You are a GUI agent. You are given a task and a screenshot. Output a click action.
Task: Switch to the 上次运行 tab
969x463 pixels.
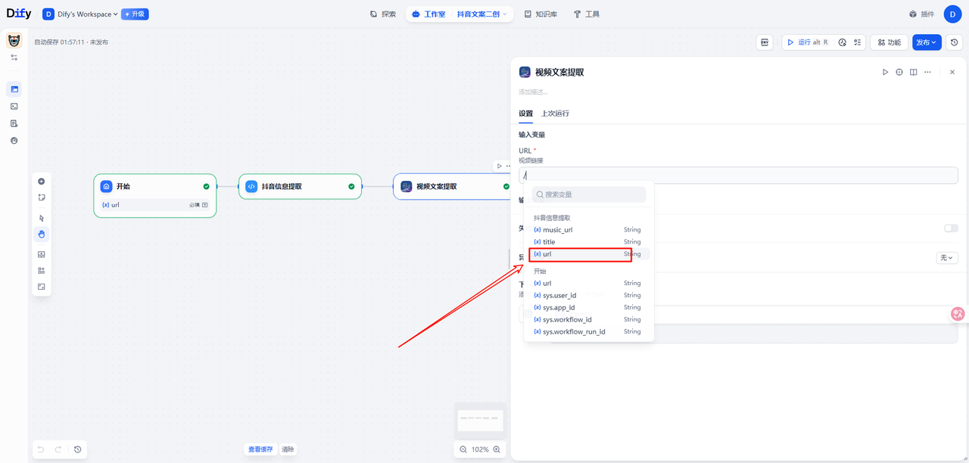[x=555, y=113]
